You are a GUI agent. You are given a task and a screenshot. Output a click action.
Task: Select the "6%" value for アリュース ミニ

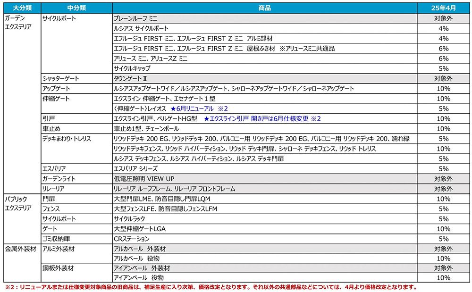click(x=443, y=58)
